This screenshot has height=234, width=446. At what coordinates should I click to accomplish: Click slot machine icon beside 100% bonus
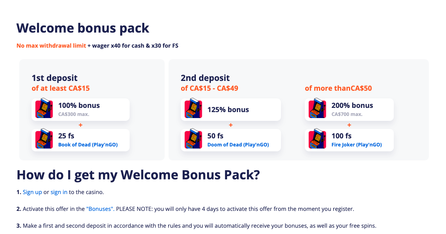pos(44,108)
